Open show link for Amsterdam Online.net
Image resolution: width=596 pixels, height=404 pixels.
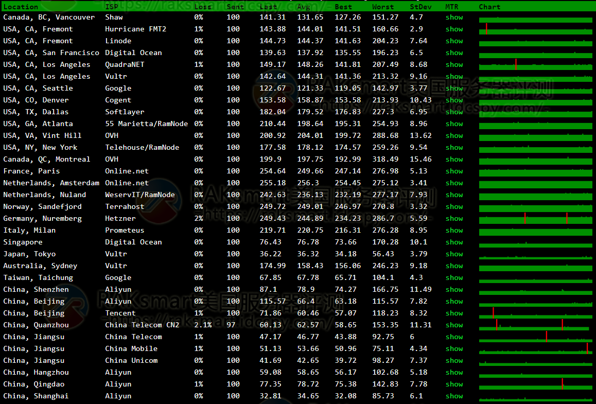pyautogui.click(x=454, y=183)
